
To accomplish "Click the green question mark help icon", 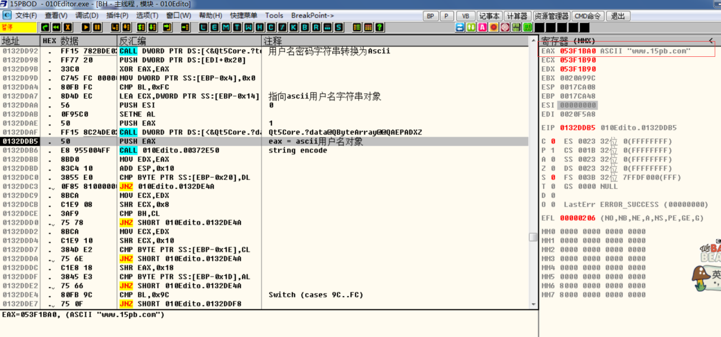I will (380, 27).
